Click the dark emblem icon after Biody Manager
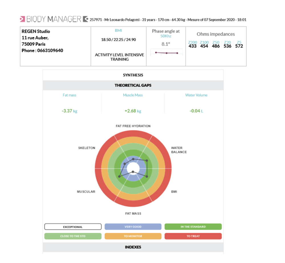 tap(85, 19)
